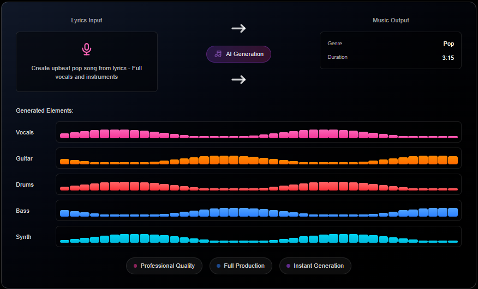
Task: Click the music note icon in AI Generation
Action: click(218, 54)
